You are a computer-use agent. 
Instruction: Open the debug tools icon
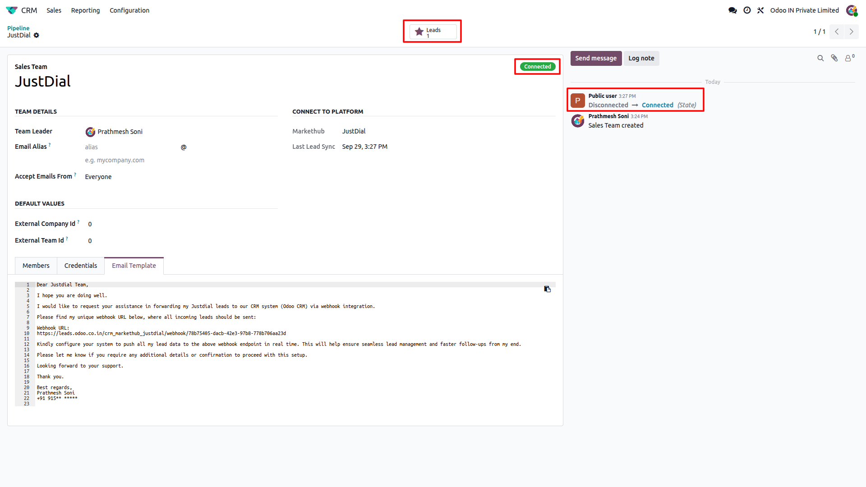tap(760, 10)
